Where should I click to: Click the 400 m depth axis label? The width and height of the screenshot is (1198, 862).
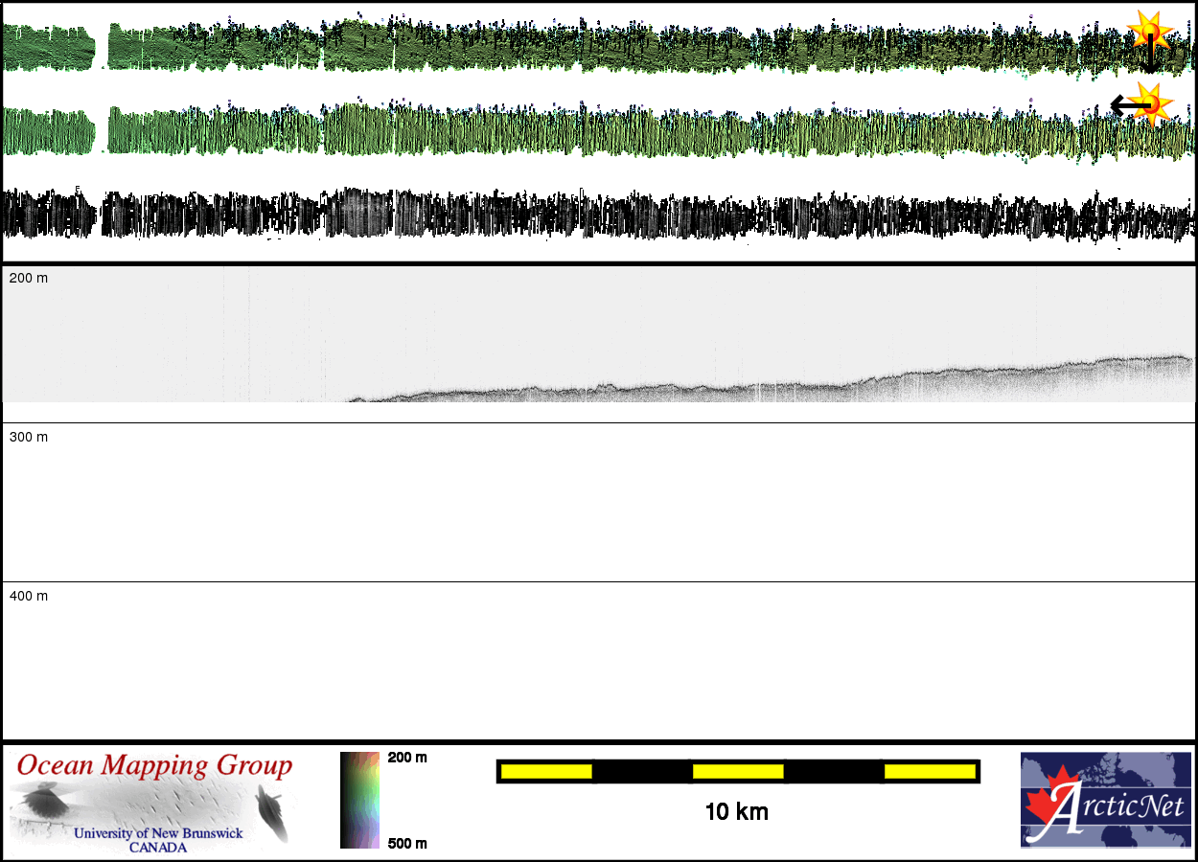tap(29, 596)
